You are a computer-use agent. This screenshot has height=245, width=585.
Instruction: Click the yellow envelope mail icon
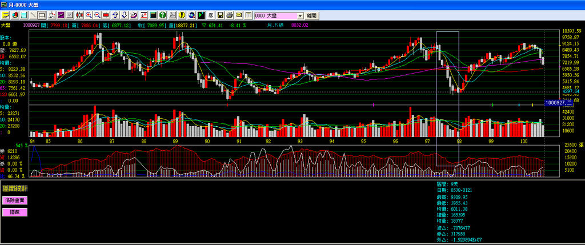[x=239, y=15]
